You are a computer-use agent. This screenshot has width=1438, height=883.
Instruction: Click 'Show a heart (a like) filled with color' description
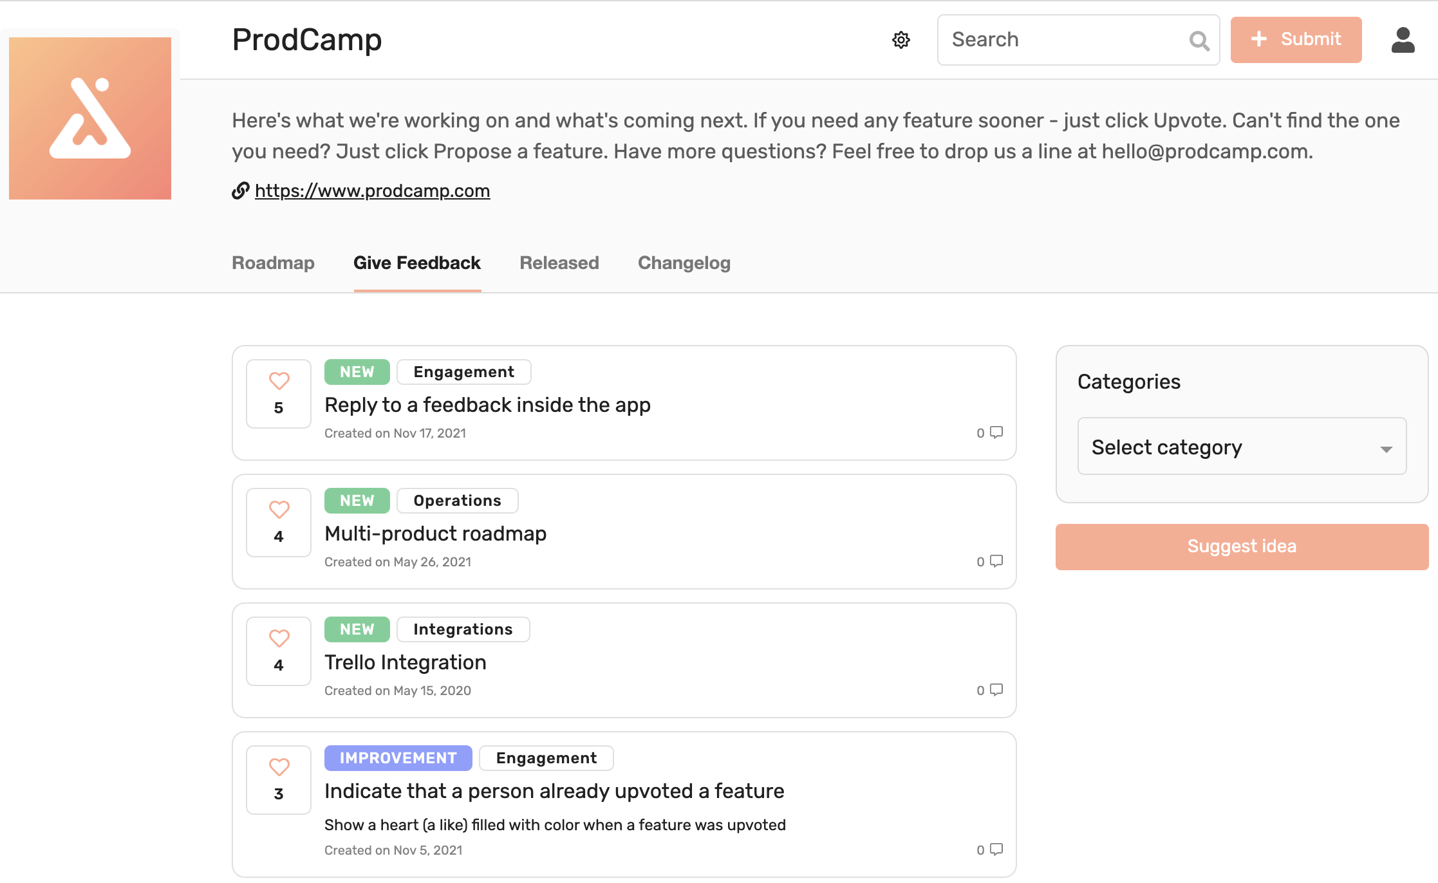555,825
